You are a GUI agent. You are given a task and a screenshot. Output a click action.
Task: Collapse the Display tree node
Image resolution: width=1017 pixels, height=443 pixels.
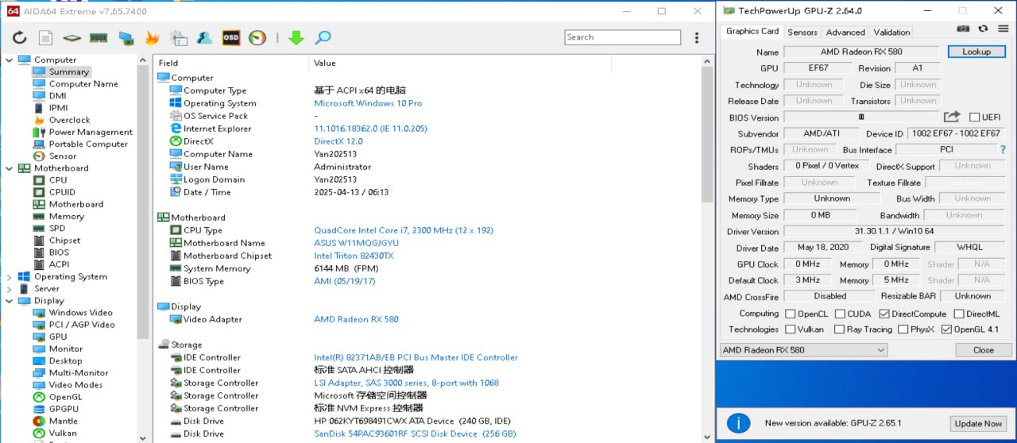tap(10, 301)
